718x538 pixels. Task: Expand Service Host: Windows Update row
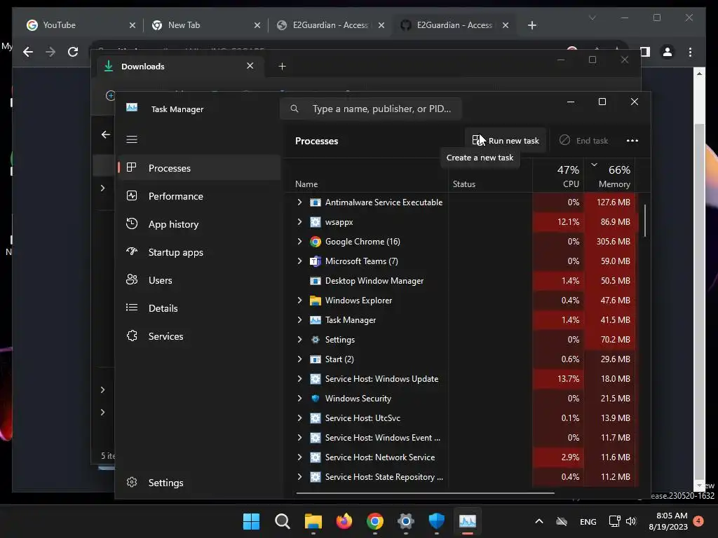click(x=299, y=379)
